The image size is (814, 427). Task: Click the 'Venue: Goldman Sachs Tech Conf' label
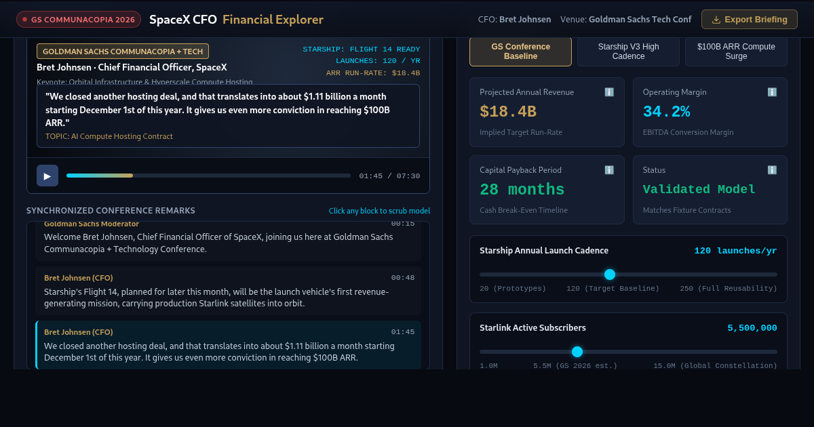625,20
